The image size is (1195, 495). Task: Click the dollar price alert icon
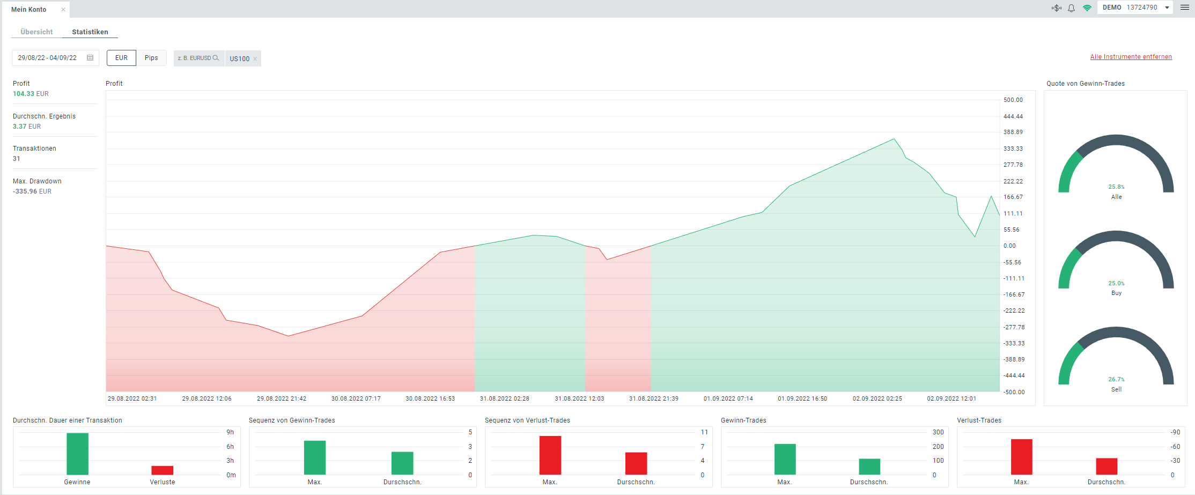click(x=1056, y=8)
